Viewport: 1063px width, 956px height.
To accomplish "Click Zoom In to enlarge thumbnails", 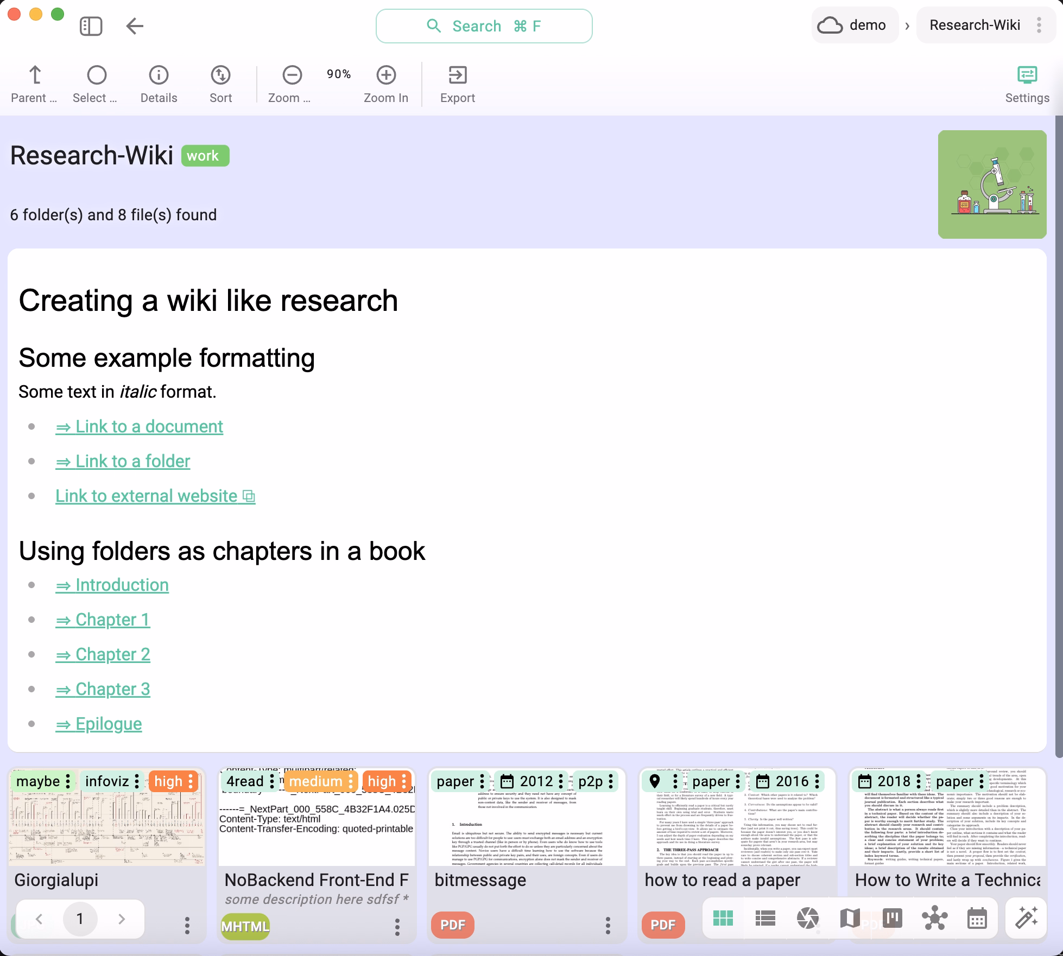I will tap(385, 83).
